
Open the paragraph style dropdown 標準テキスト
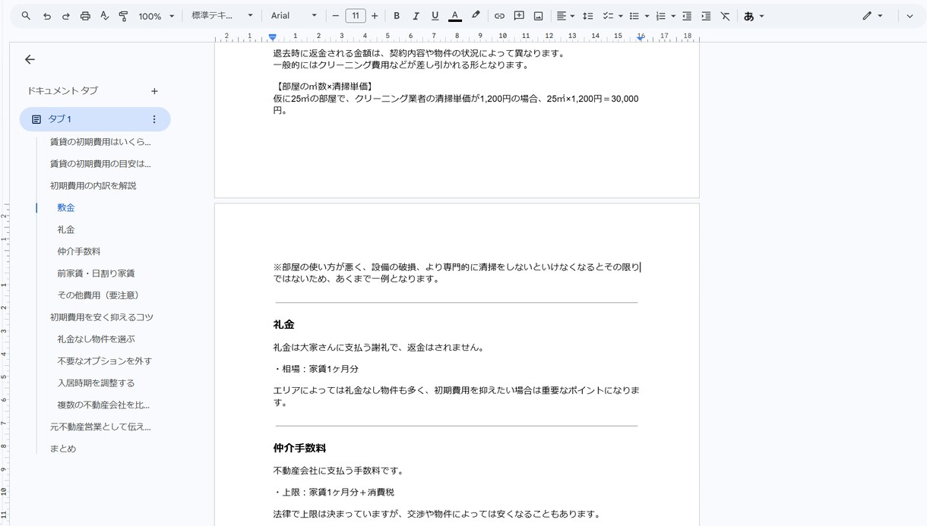(x=222, y=16)
